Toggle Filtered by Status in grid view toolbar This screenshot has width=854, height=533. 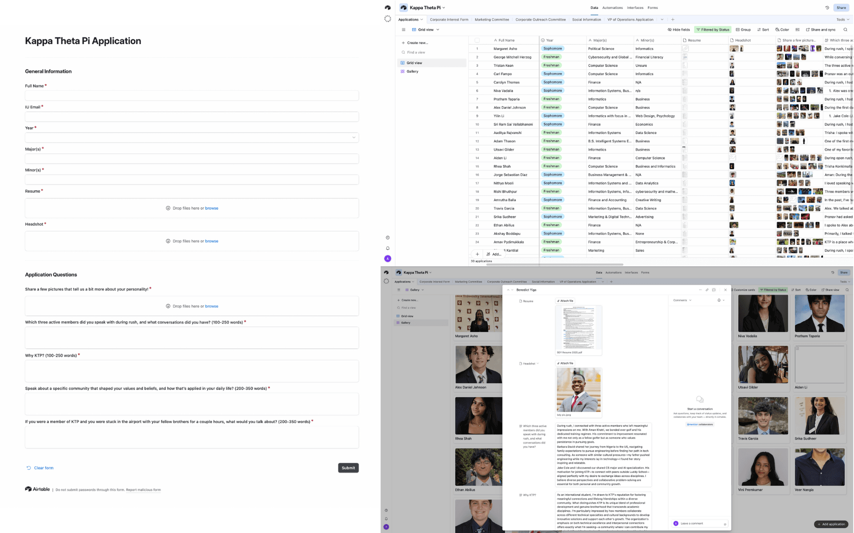pyautogui.click(x=713, y=30)
